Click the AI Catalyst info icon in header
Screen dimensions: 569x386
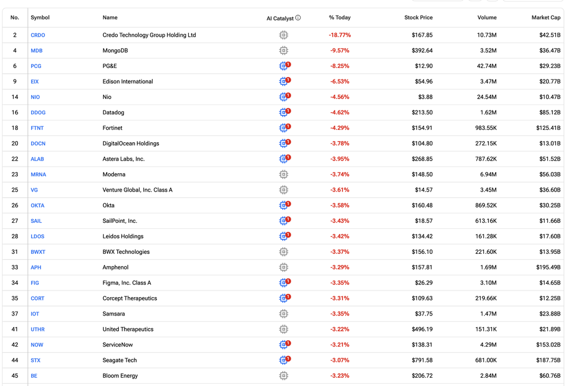click(x=298, y=17)
